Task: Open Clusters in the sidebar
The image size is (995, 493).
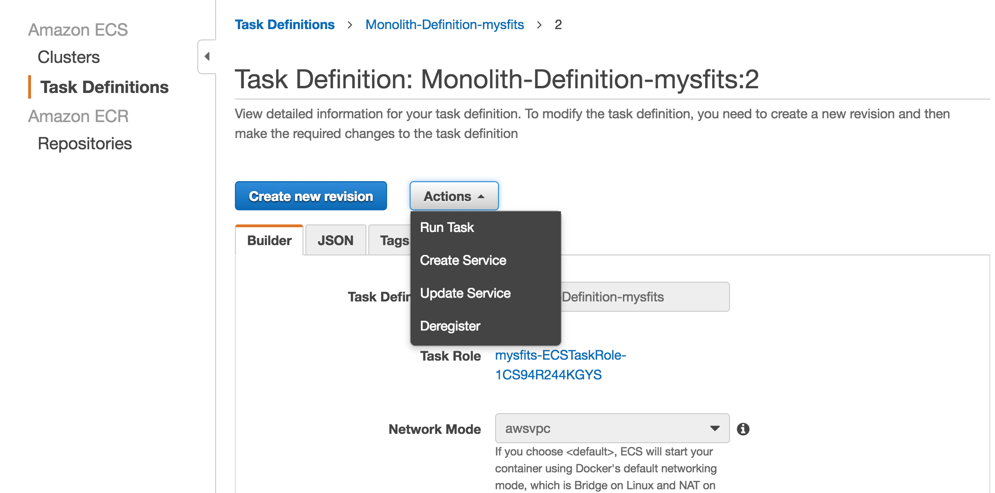Action: (69, 57)
